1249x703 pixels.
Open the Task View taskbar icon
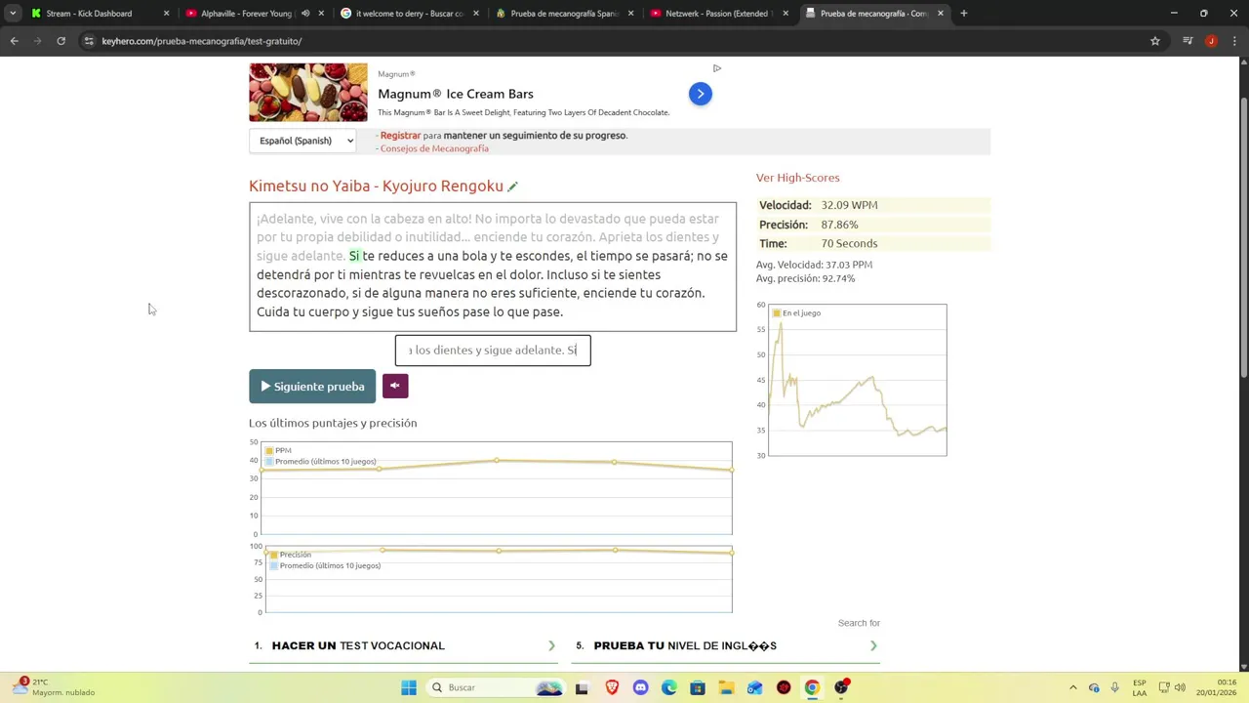pos(582,687)
